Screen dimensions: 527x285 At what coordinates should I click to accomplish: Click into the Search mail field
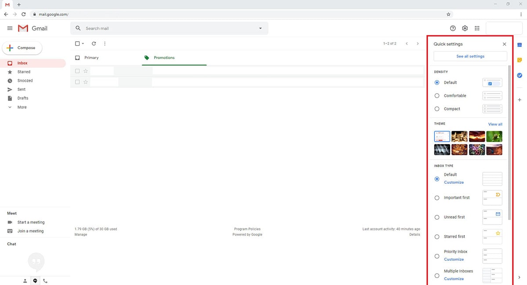pyautogui.click(x=167, y=28)
